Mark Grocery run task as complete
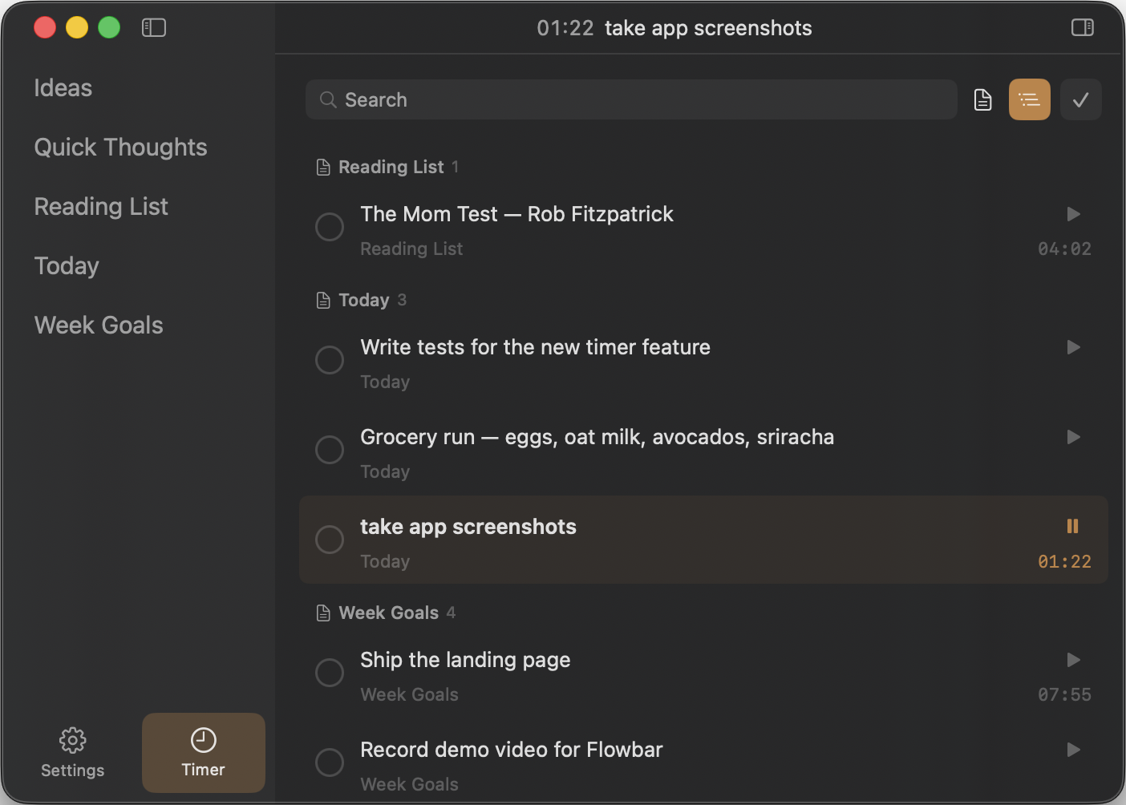Screen dimensions: 1126x805 (x=330, y=450)
